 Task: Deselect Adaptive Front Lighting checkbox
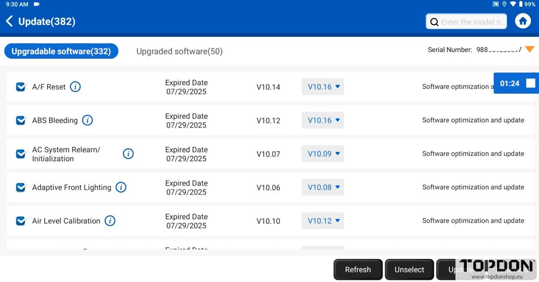(x=21, y=187)
